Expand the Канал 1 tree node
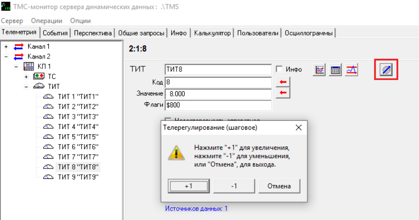Viewport: 419px width, 220px height. point(6,47)
